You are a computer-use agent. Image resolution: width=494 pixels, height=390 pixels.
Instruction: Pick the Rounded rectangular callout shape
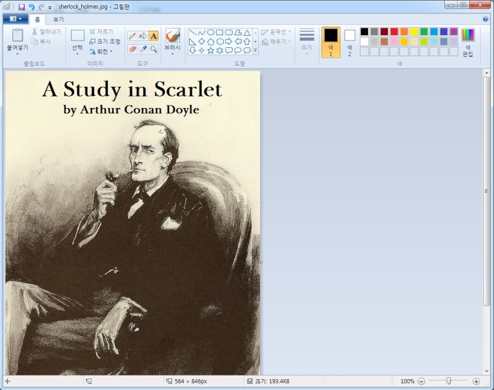(229, 51)
